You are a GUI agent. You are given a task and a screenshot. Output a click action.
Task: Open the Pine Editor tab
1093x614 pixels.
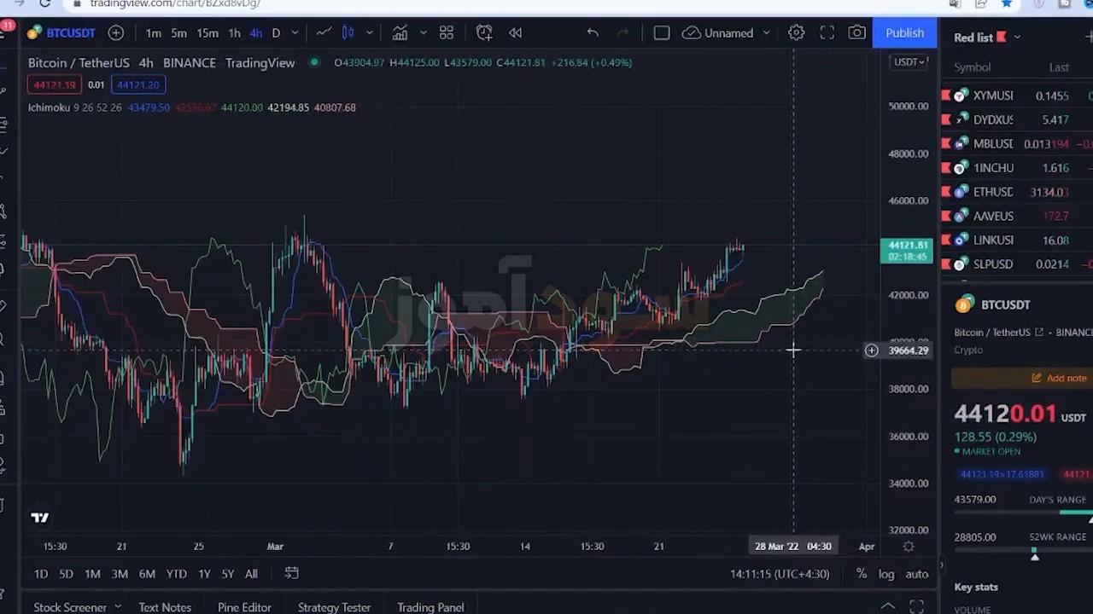tap(244, 607)
